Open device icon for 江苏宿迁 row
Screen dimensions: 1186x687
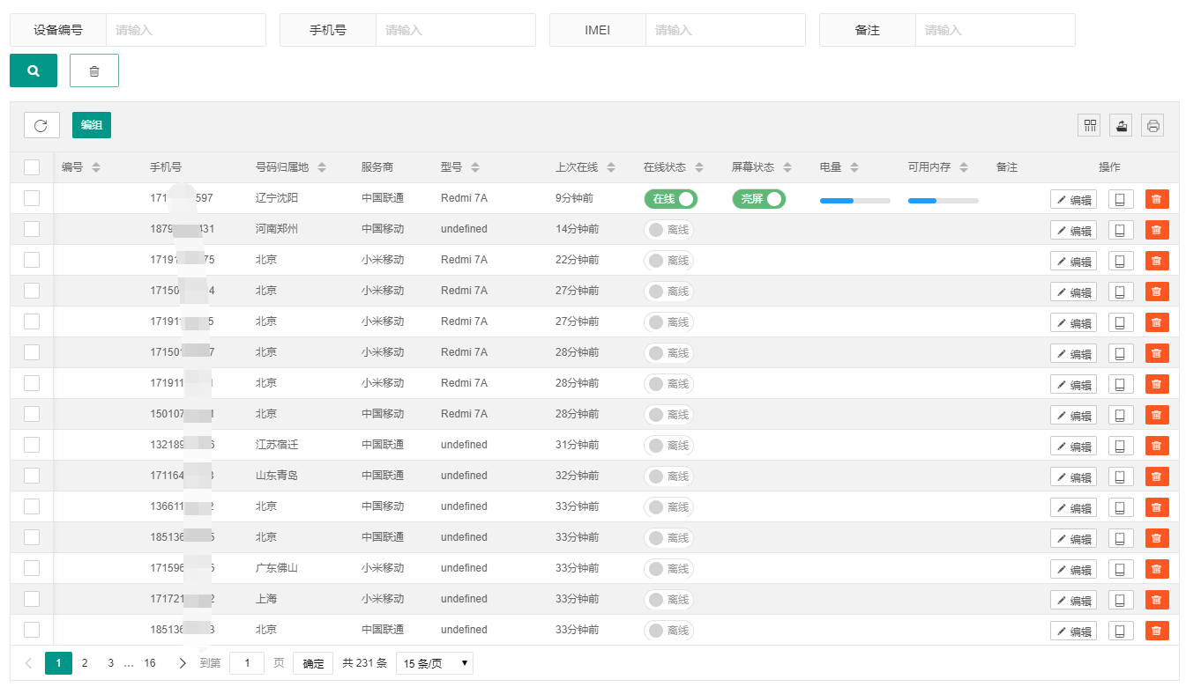pyautogui.click(x=1121, y=446)
